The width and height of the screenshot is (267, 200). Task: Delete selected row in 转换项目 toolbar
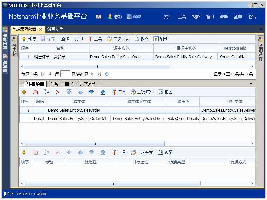point(58,92)
